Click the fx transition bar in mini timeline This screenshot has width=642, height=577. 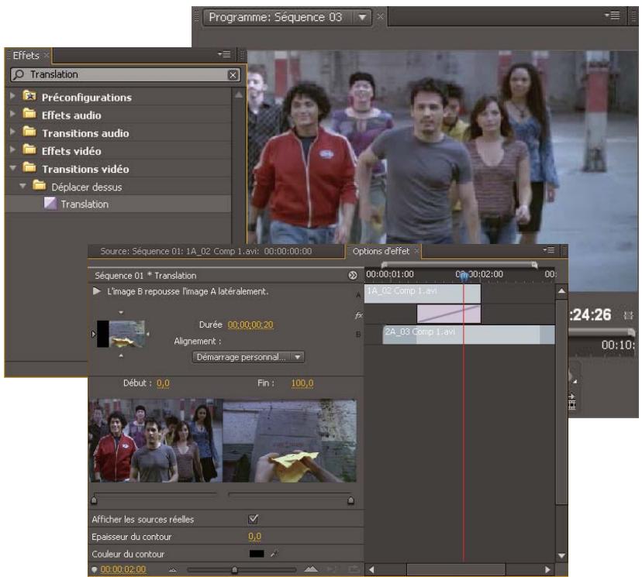(449, 314)
